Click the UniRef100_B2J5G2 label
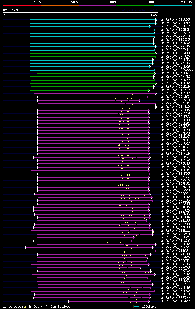This screenshot has height=309, width=195. [x=175, y=147]
